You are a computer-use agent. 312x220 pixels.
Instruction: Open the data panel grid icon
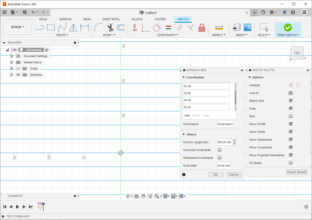pyautogui.click(x=4, y=12)
